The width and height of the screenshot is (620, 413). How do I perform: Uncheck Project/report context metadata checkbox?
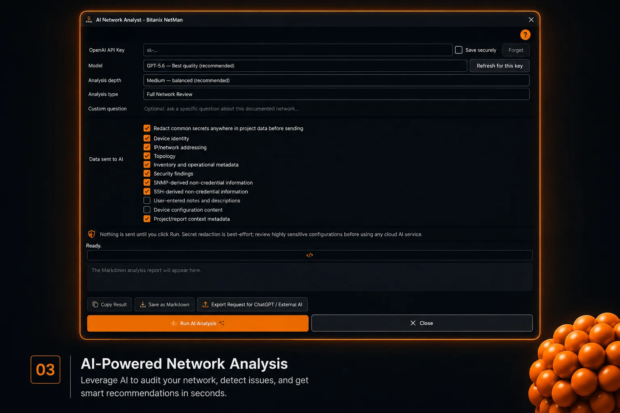pyautogui.click(x=147, y=219)
